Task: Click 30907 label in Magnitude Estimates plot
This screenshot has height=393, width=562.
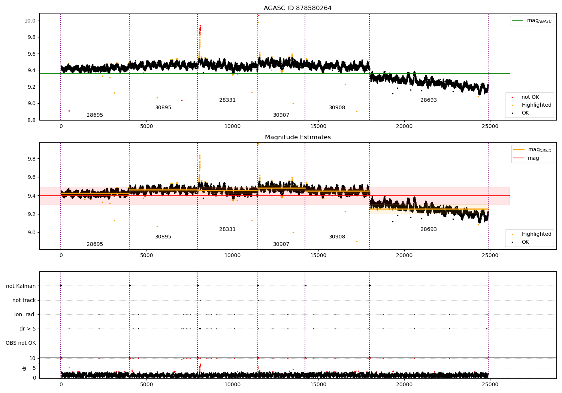Action: pos(281,244)
